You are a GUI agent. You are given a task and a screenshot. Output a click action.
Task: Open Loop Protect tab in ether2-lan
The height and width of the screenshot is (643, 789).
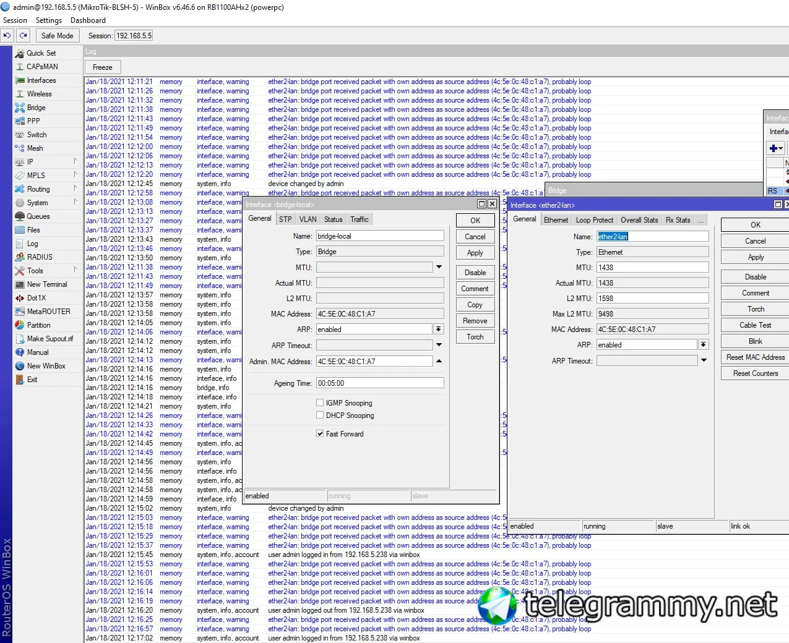point(594,220)
